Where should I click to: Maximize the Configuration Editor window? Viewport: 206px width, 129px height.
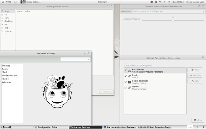click(x=108, y=6)
